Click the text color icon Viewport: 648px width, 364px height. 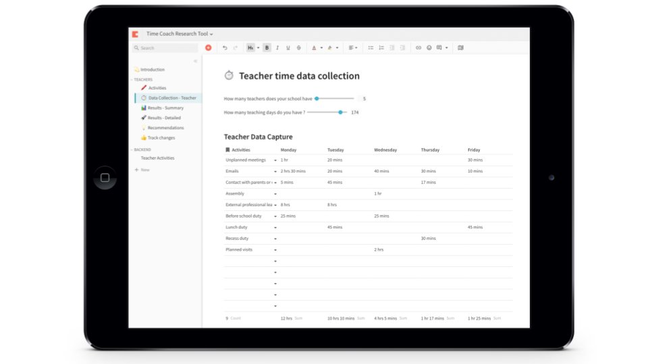(314, 48)
